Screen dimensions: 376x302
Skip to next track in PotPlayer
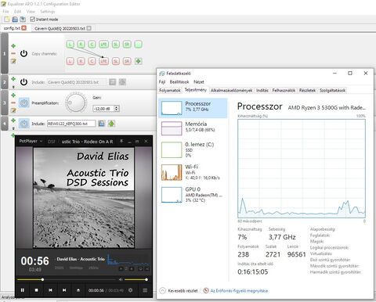[x=64, y=290]
